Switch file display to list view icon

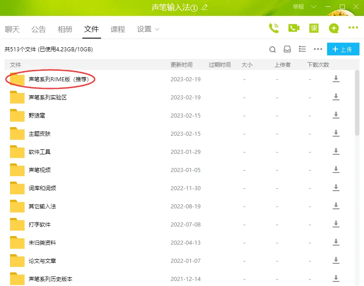tap(302, 49)
